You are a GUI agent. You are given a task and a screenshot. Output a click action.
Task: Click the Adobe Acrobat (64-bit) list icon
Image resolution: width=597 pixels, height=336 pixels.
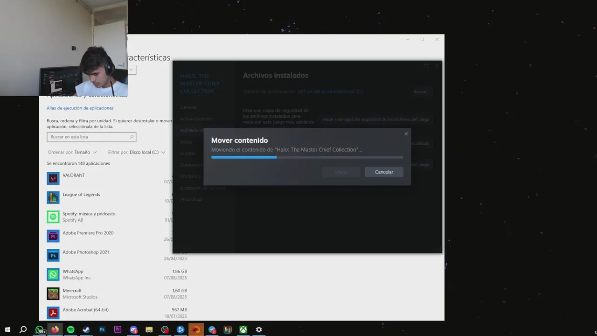pyautogui.click(x=53, y=313)
